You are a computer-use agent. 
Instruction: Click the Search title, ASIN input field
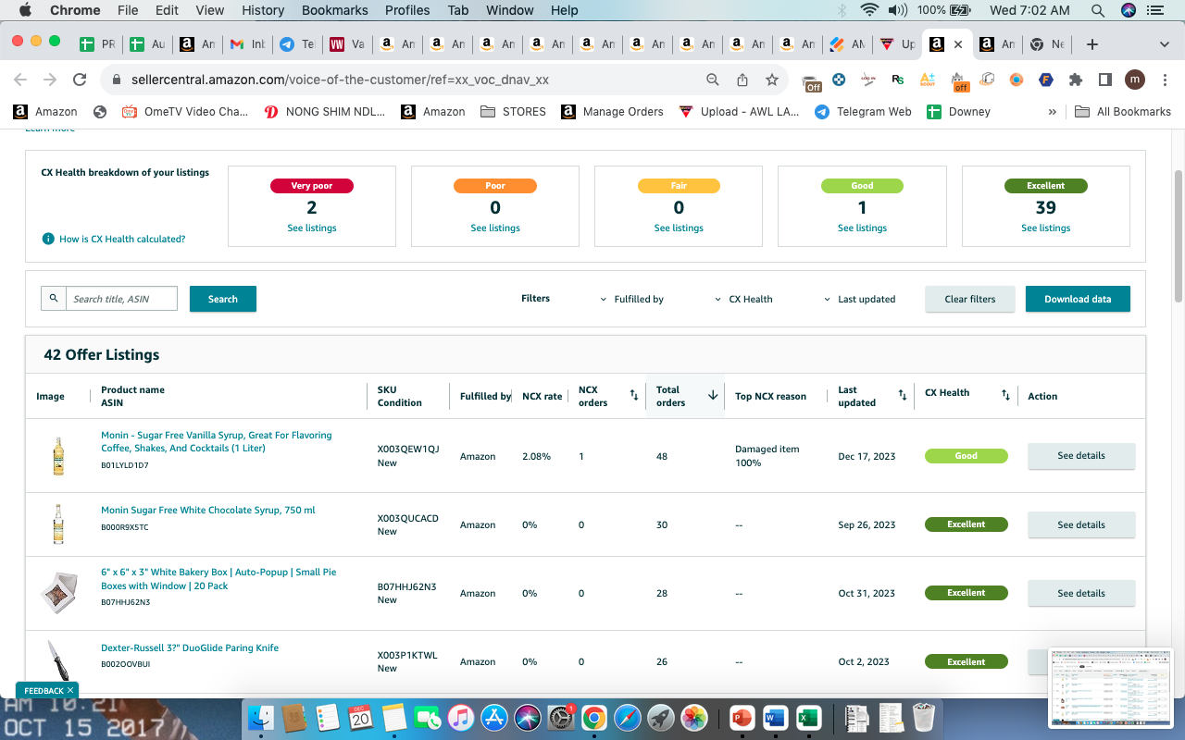point(121,299)
